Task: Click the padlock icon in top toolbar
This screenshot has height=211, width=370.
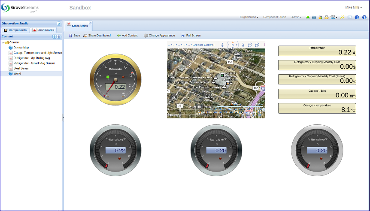Action: click(x=327, y=17)
